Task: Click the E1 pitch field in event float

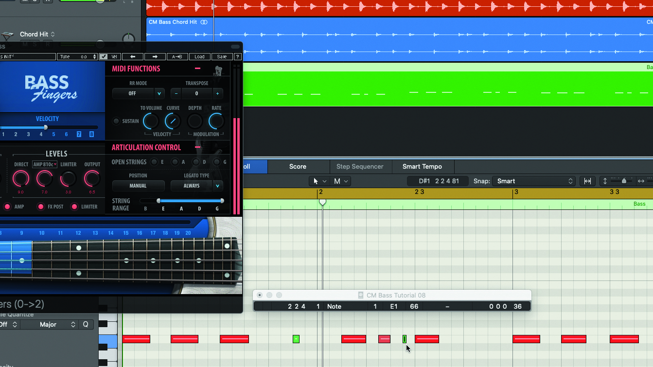Action: (394, 306)
